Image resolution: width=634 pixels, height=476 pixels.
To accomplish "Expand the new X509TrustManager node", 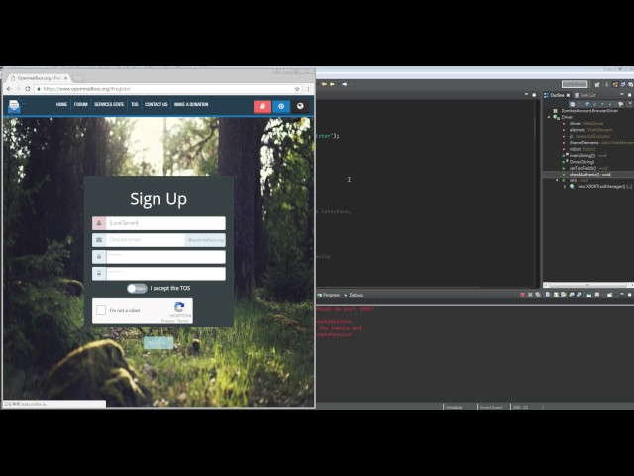I will [x=565, y=187].
